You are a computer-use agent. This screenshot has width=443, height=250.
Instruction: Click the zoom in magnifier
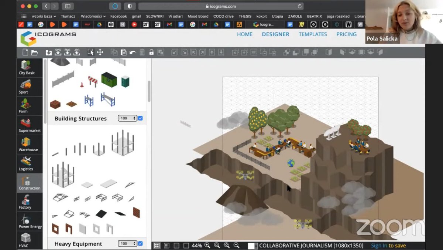pyautogui.click(x=207, y=245)
